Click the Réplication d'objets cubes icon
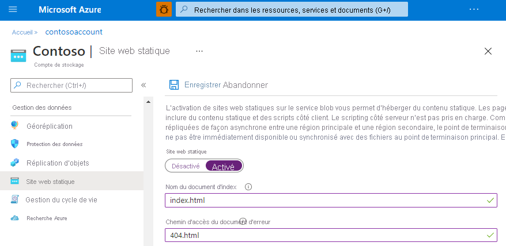The image size is (506, 246). pos(14,163)
